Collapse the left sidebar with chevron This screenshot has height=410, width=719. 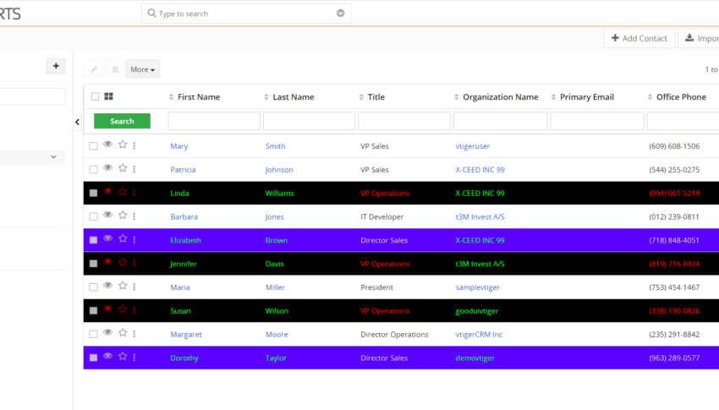78,122
